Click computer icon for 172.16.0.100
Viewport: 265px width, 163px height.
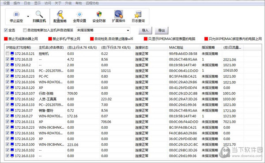click(x=12, y=145)
